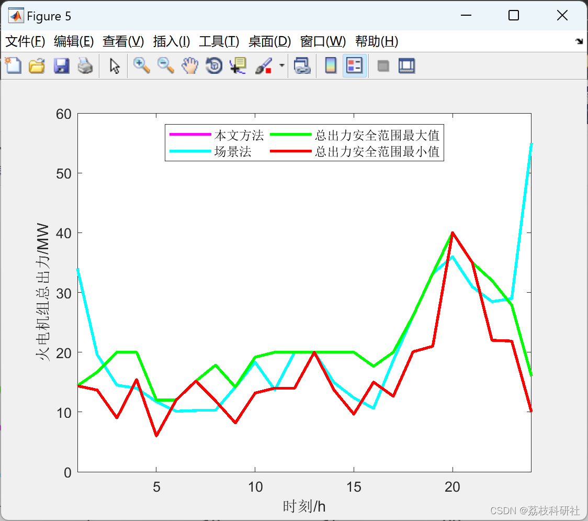Toggle the Insert Colorbar button
588x521 pixels.
[331, 66]
